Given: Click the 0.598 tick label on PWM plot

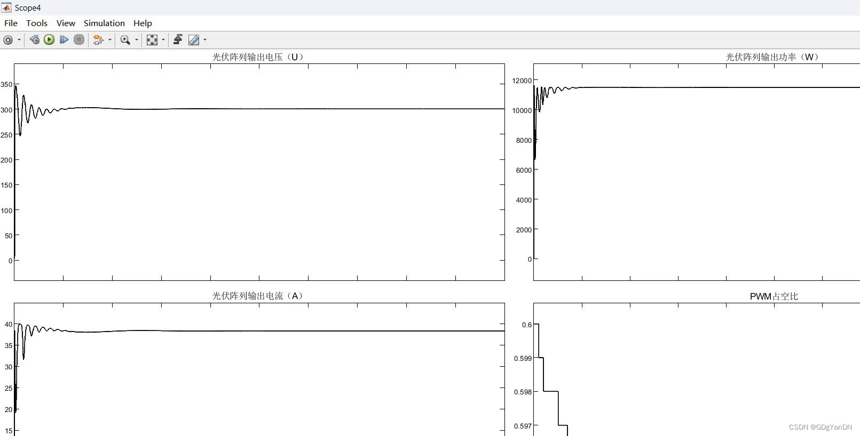Looking at the screenshot, I should (523, 392).
